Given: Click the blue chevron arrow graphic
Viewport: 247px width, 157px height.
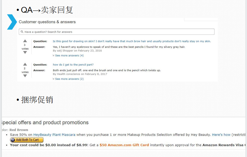Looking at the screenshot, I should tap(12, 22).
